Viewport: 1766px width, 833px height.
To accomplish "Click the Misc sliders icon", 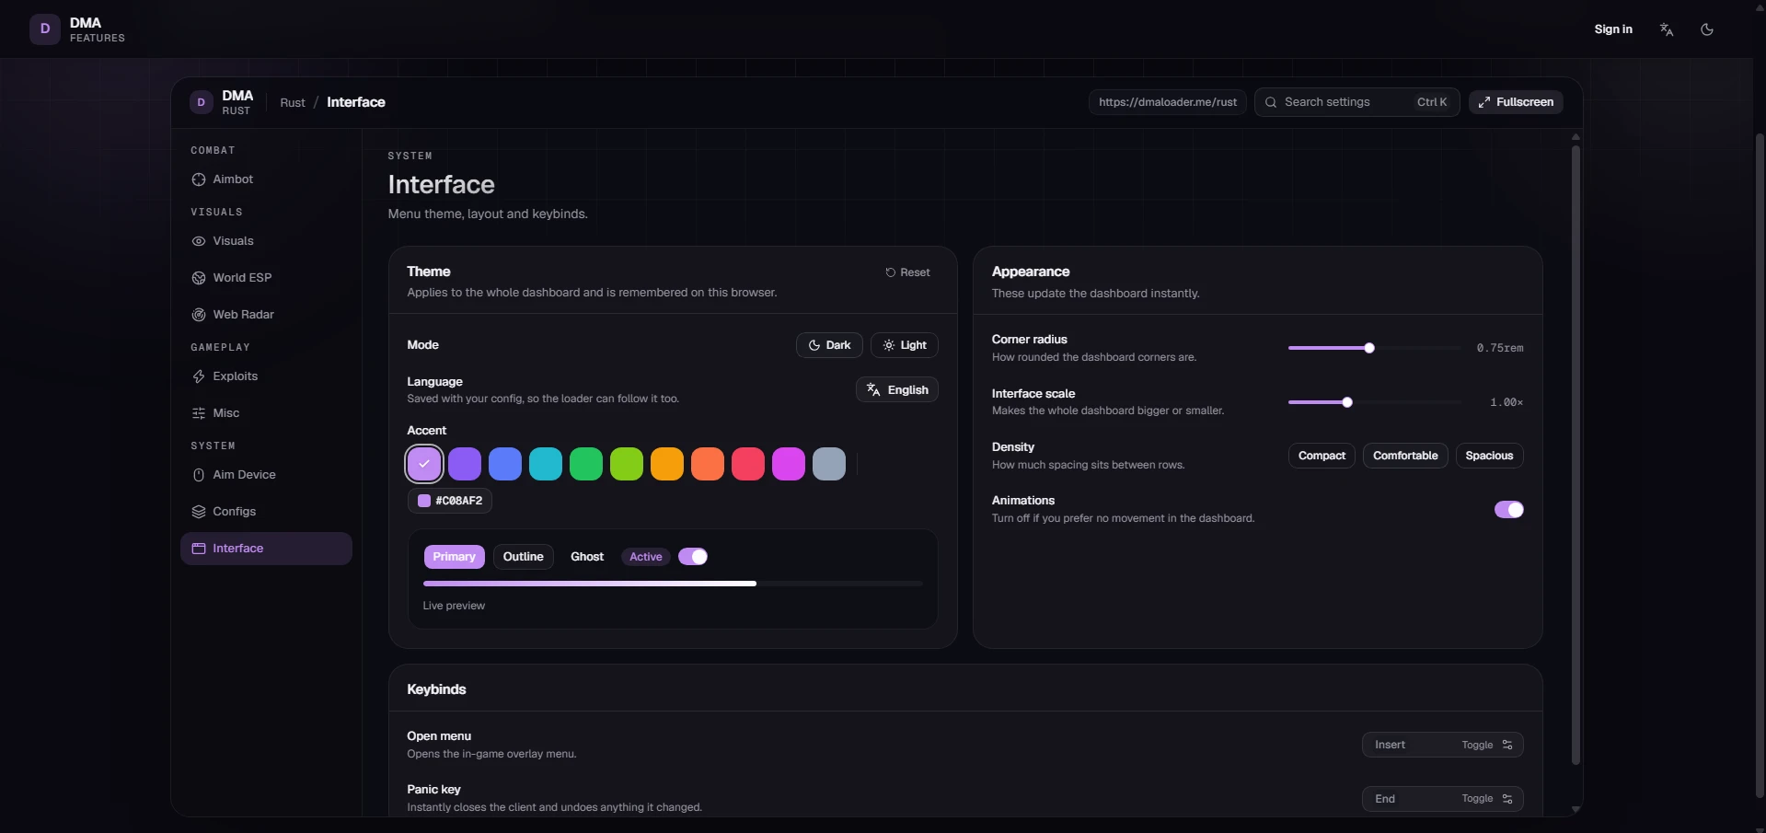I will click(x=199, y=413).
